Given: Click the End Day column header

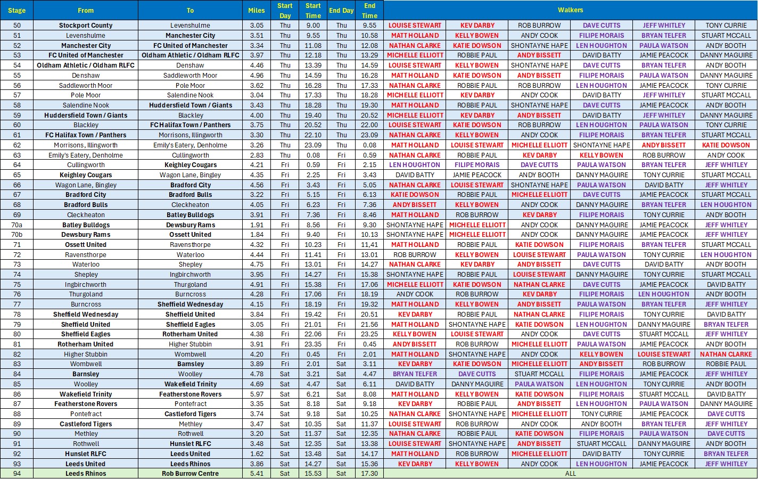Looking at the screenshot, I should click(341, 10).
